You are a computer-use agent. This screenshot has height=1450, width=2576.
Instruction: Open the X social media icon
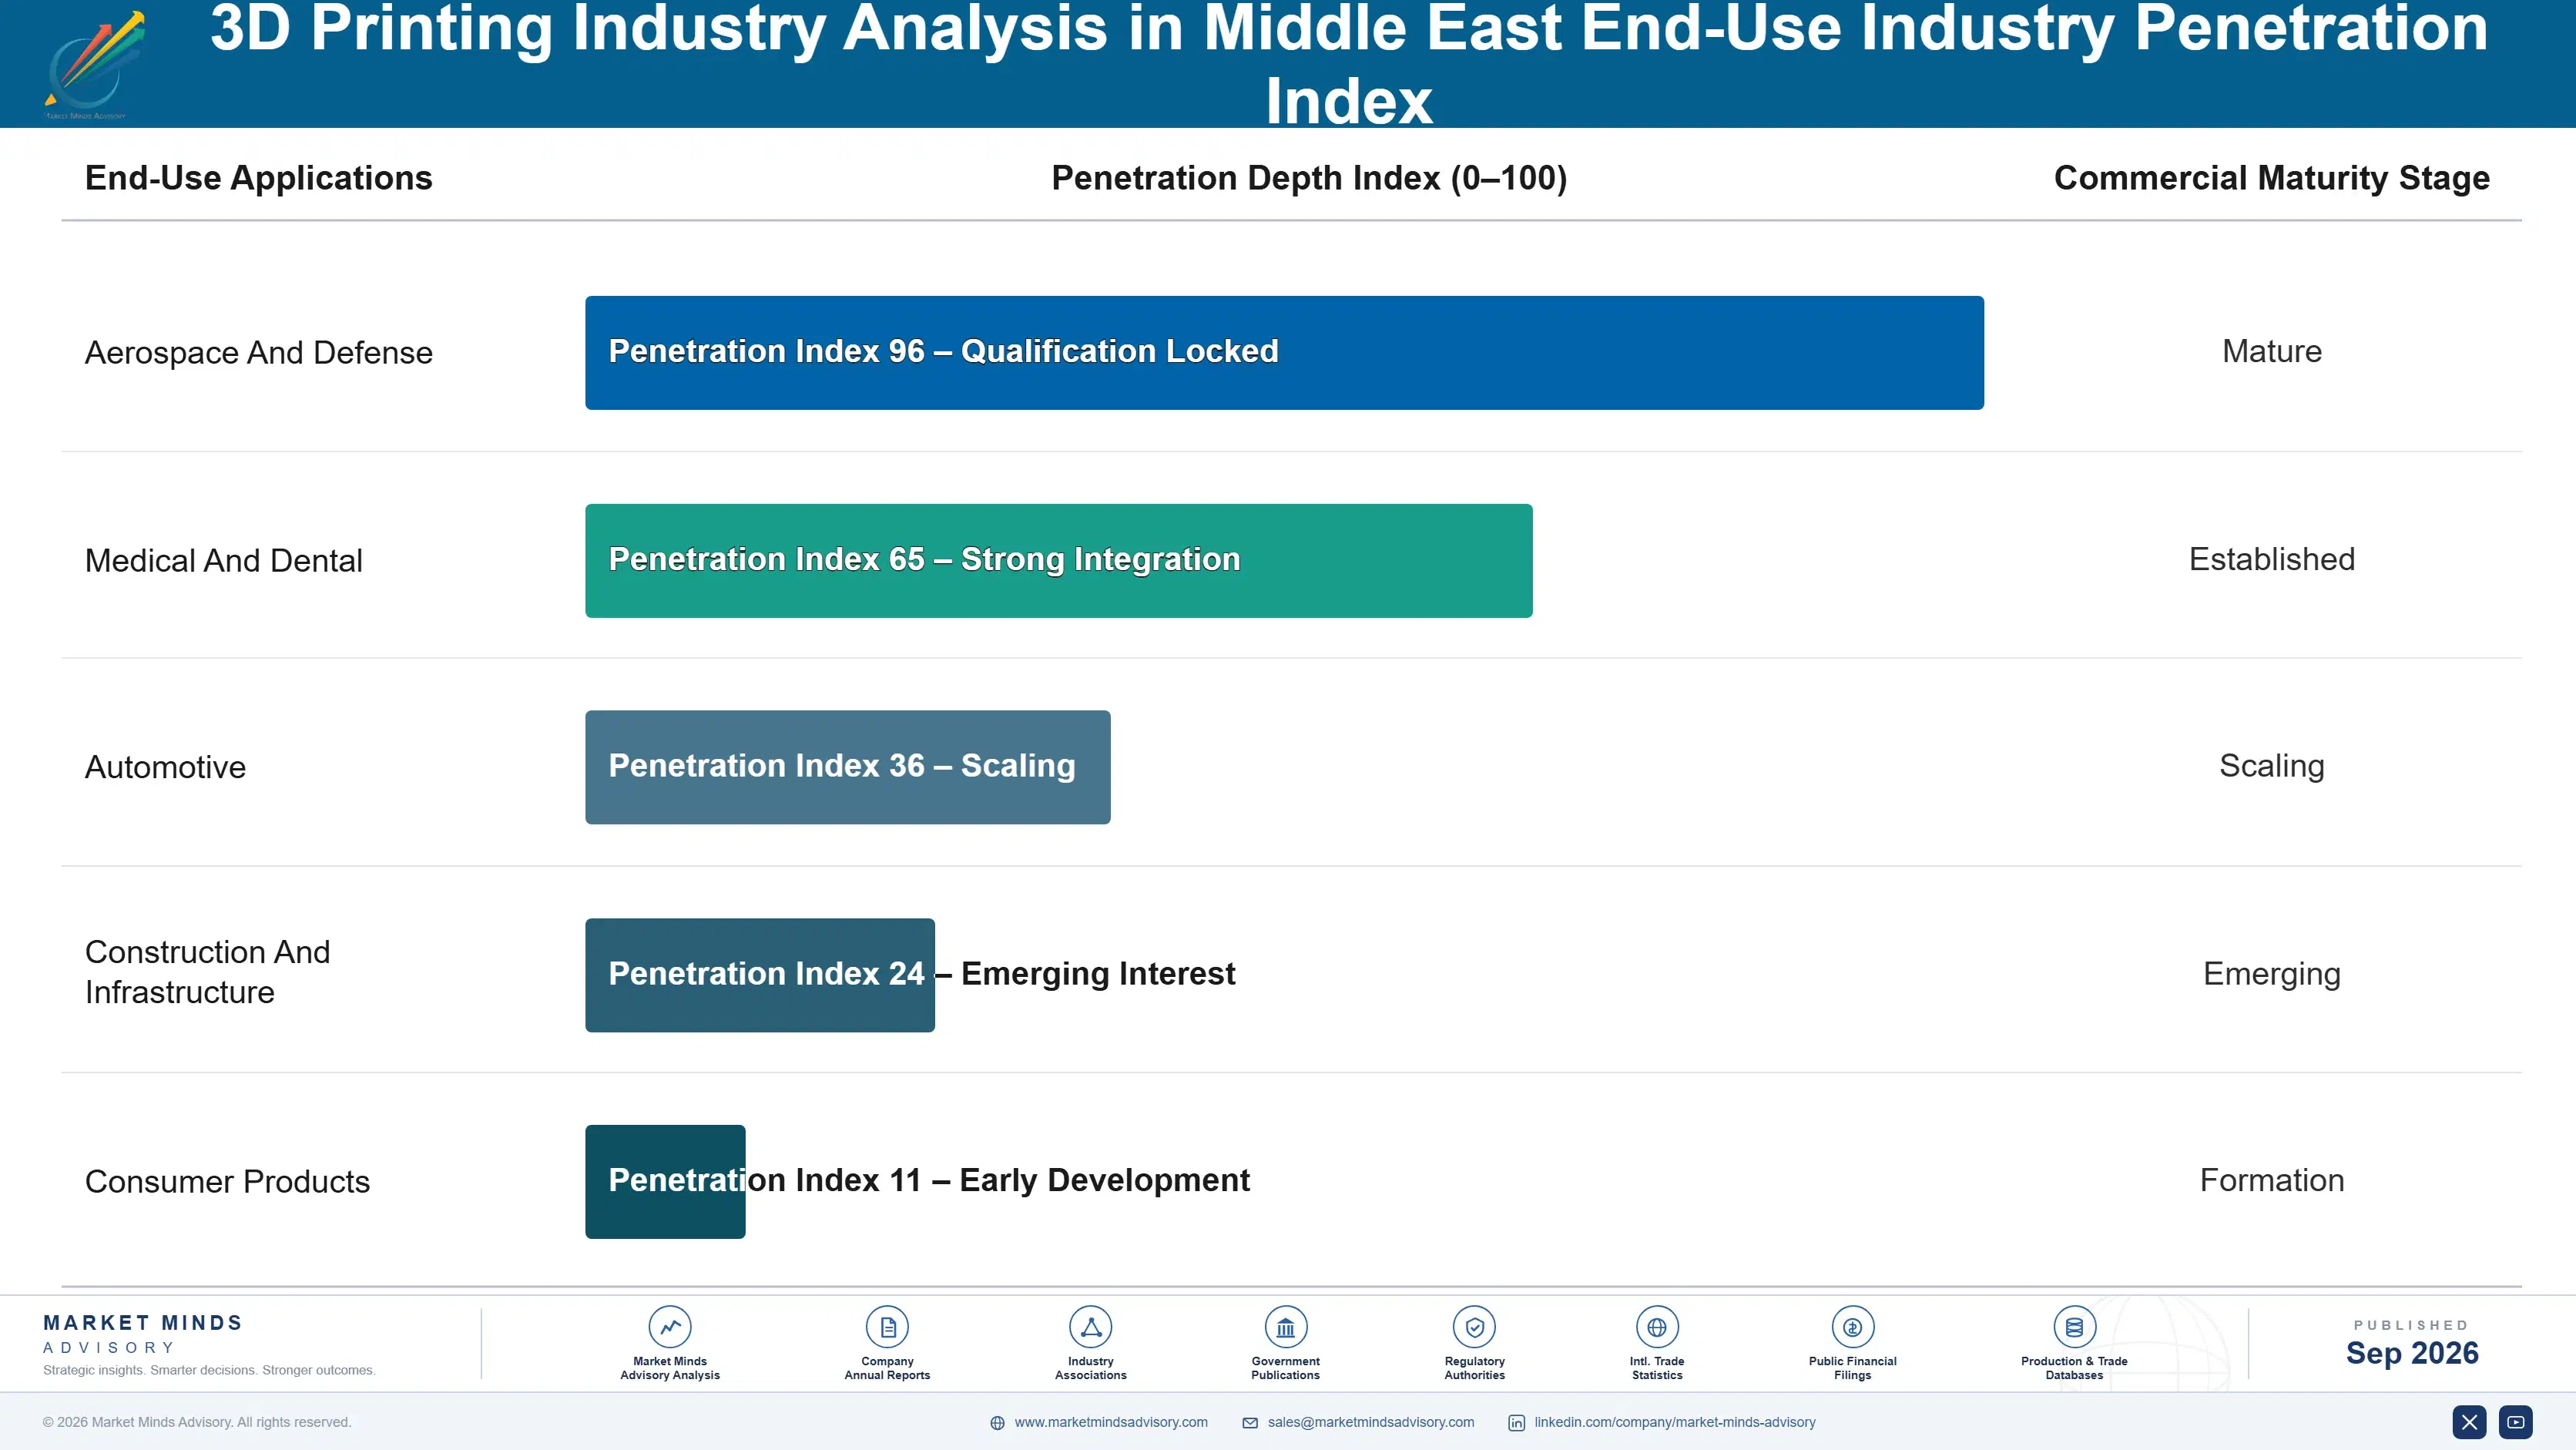(2469, 1422)
